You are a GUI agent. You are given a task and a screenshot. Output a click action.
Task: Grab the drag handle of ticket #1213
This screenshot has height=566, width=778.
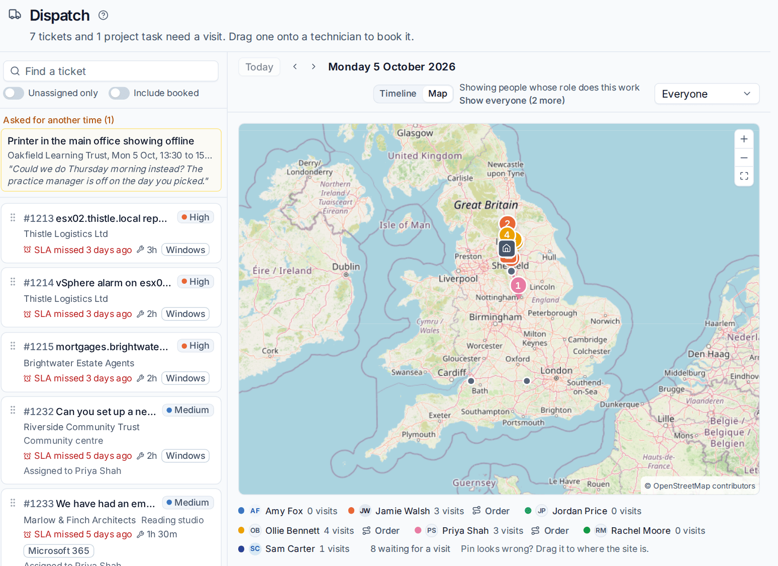pos(13,217)
